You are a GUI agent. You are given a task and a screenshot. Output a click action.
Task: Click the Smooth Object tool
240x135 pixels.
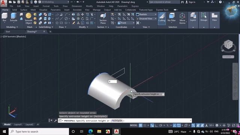[28, 18]
